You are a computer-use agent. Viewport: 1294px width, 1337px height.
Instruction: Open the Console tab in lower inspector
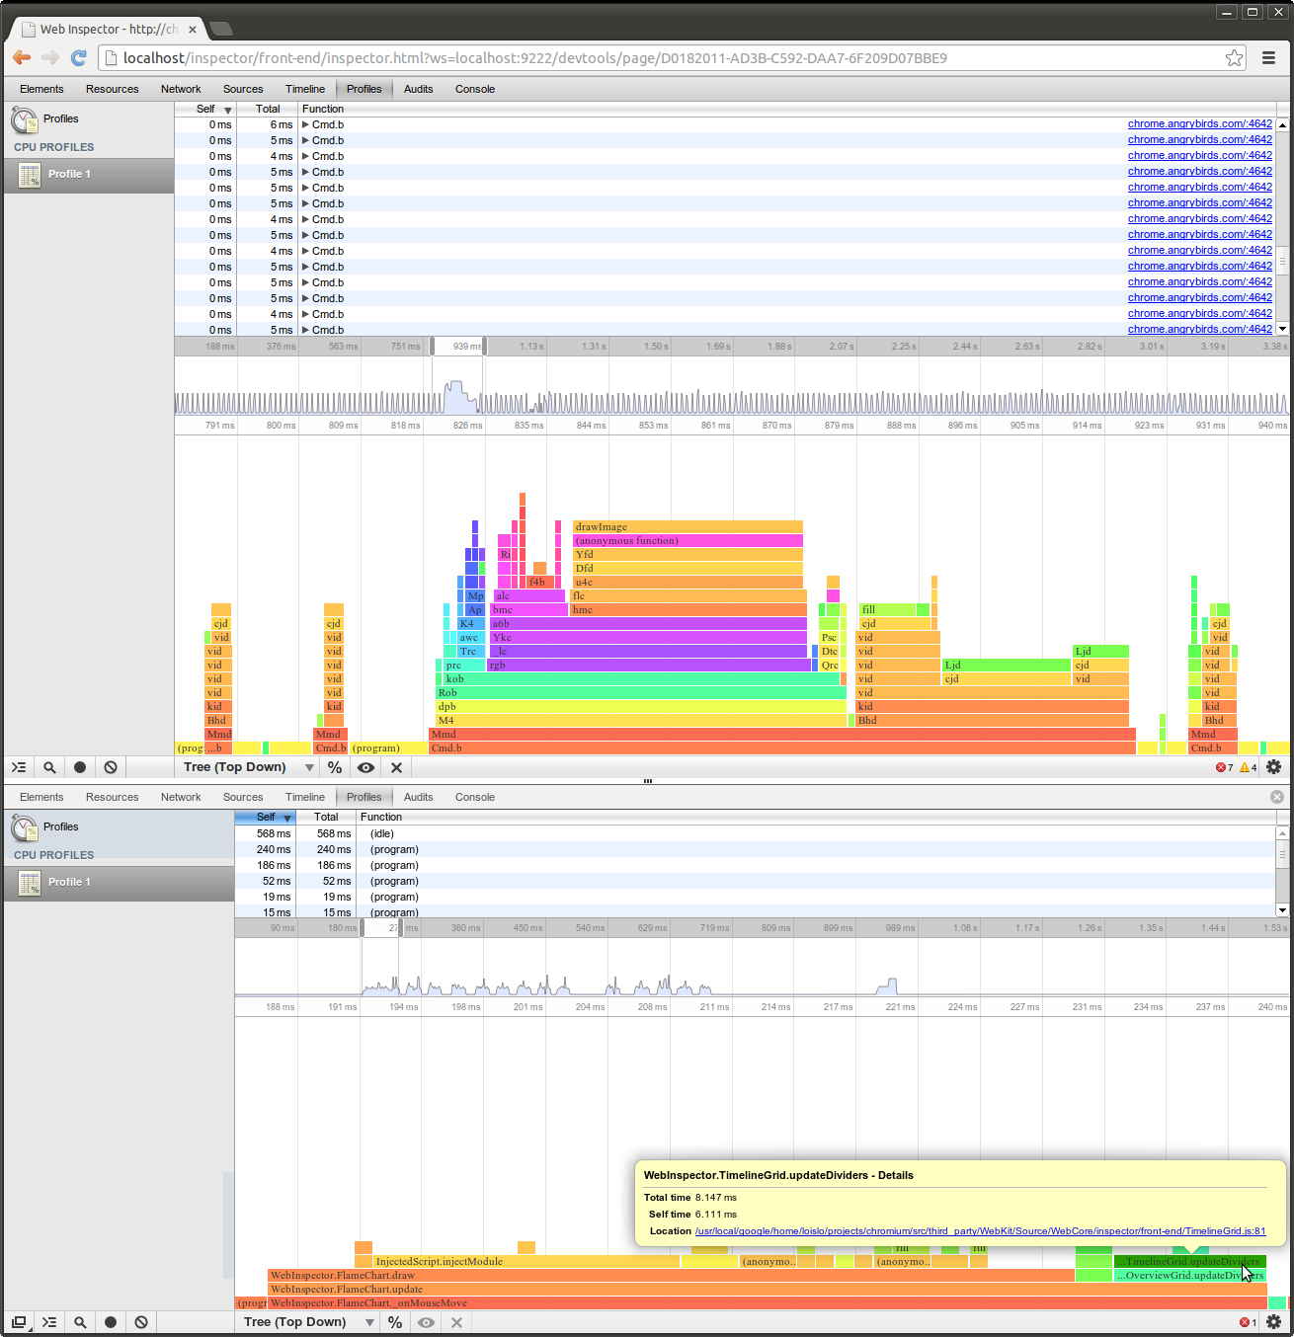pyautogui.click(x=474, y=797)
